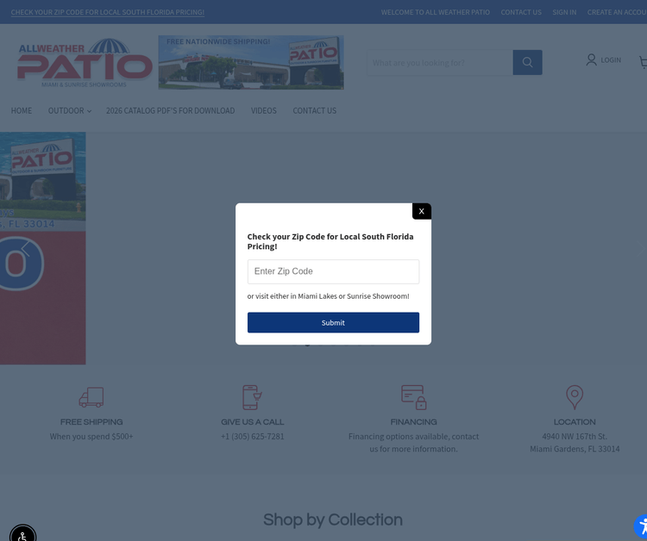
Task: Click the All Weather Patio logo
Action: pos(85,63)
